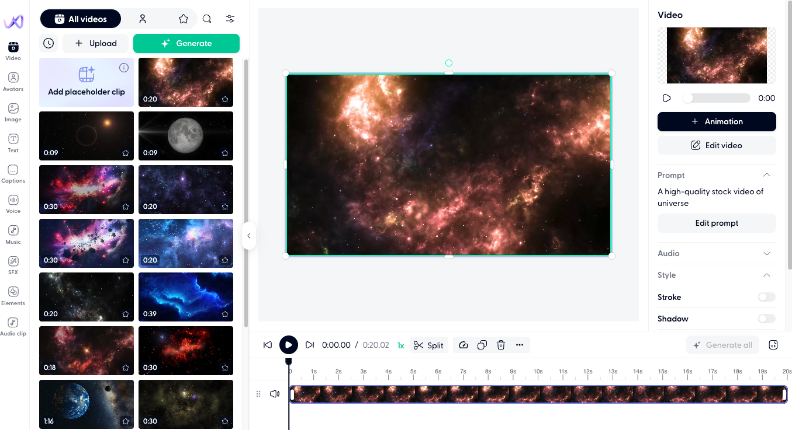Open the generation history via the clock icon
This screenshot has width=792, height=430.
tap(49, 43)
